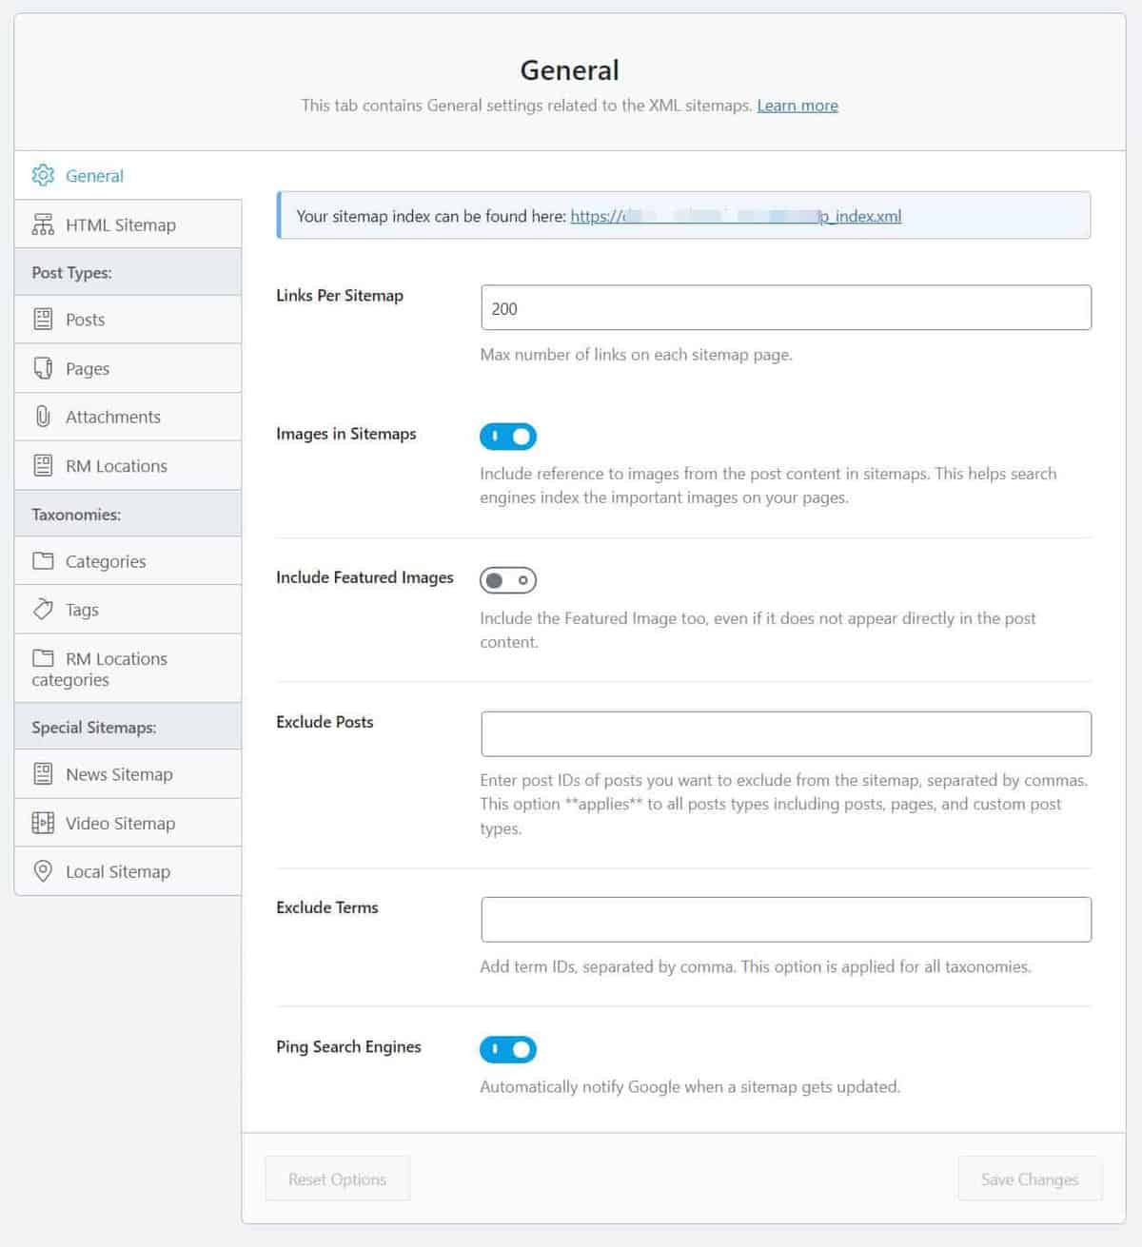
Task: Switch to RM Locations post type tab
Action: click(x=116, y=466)
